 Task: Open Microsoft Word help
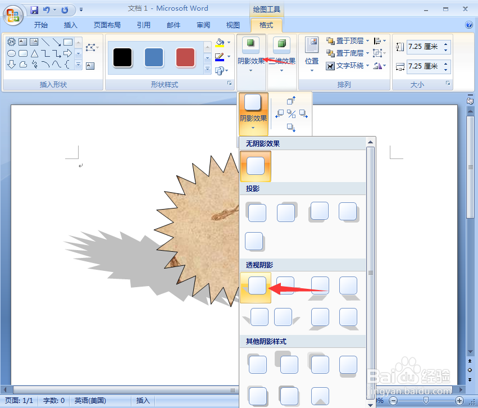click(469, 25)
